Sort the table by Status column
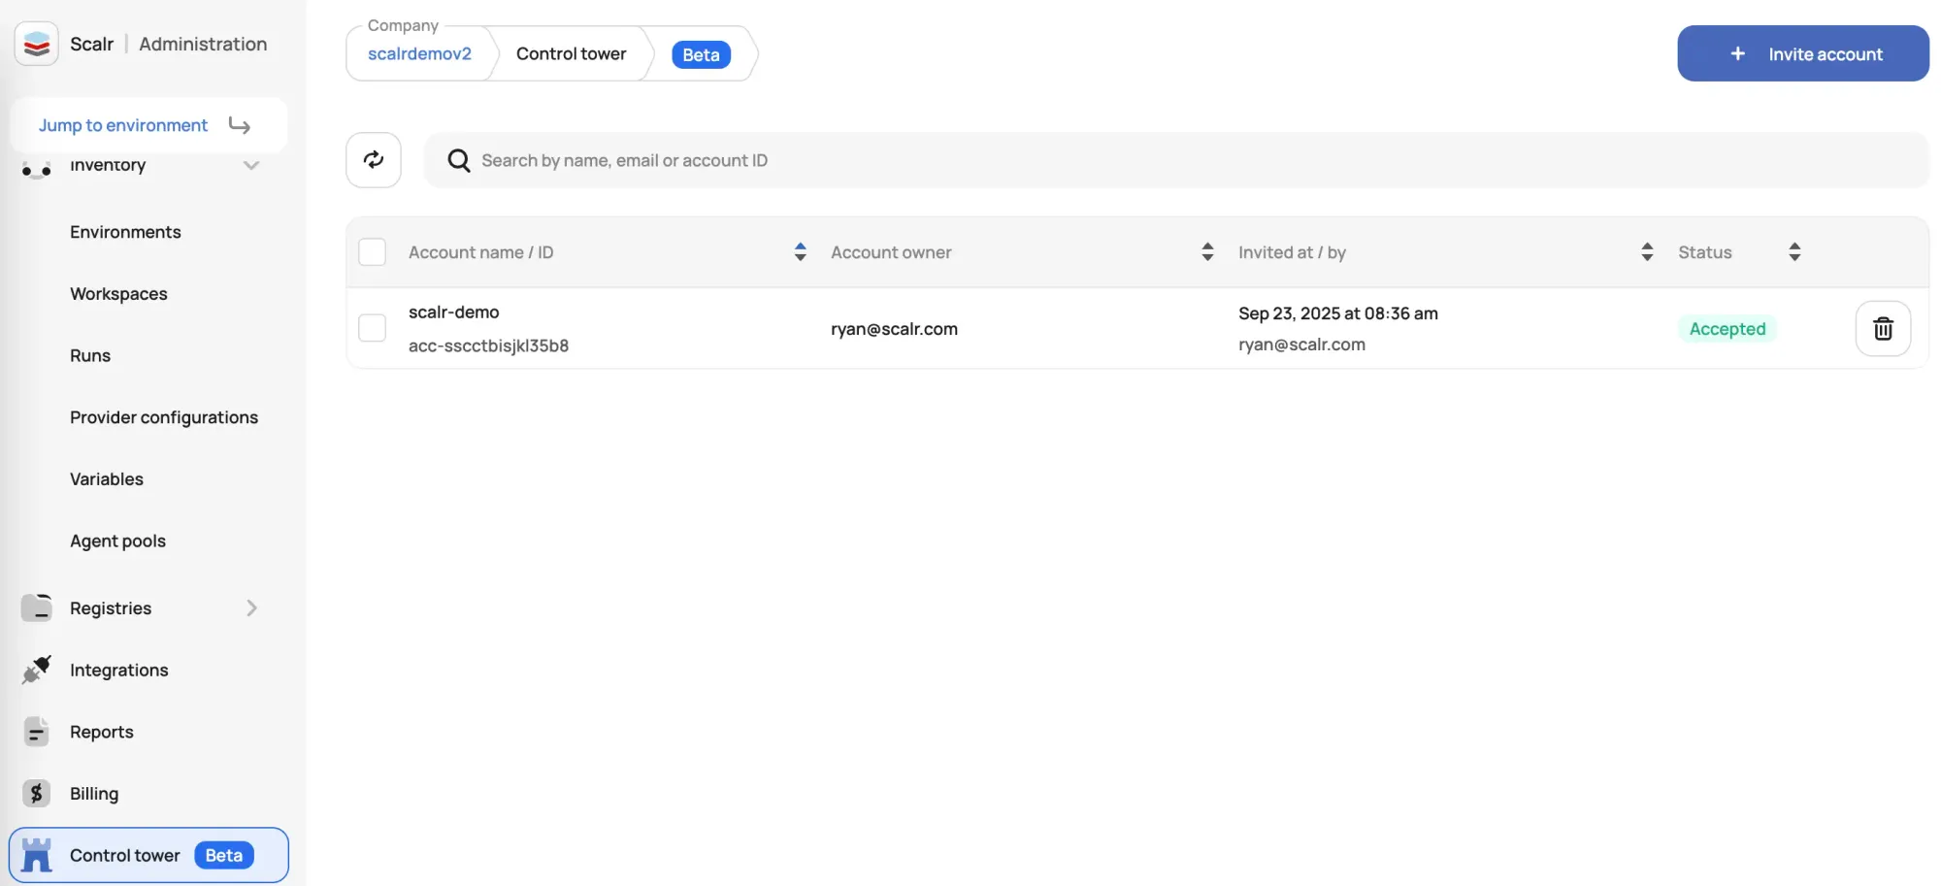The image size is (1941, 886). [x=1793, y=252]
